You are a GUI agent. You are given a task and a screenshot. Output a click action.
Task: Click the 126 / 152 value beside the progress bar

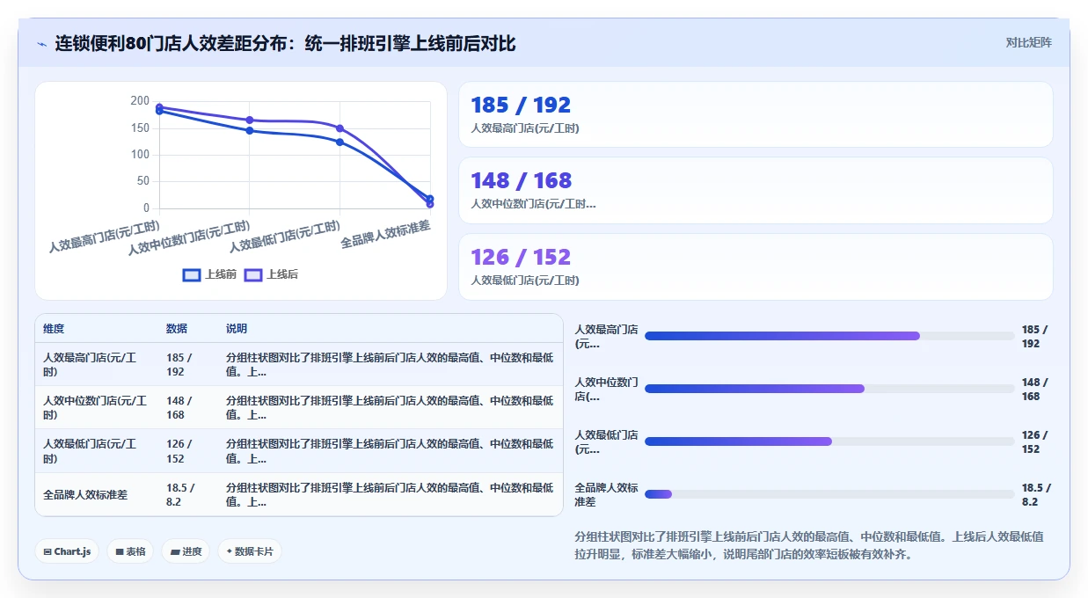(x=1035, y=442)
